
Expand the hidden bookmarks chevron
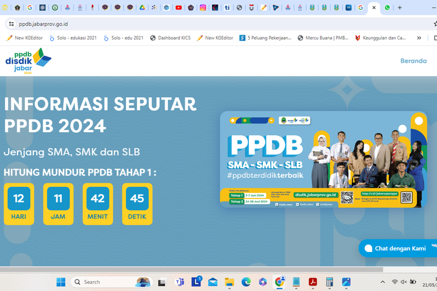pos(418,38)
